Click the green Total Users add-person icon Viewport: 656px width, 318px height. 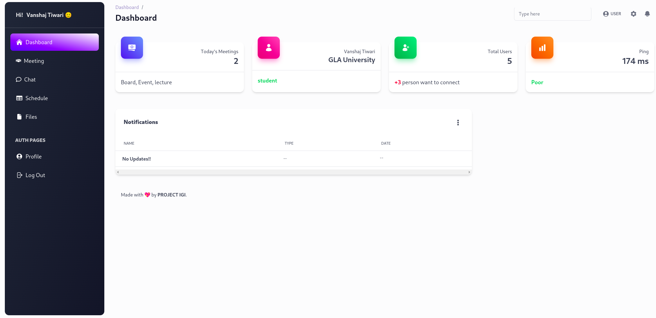tap(406, 48)
